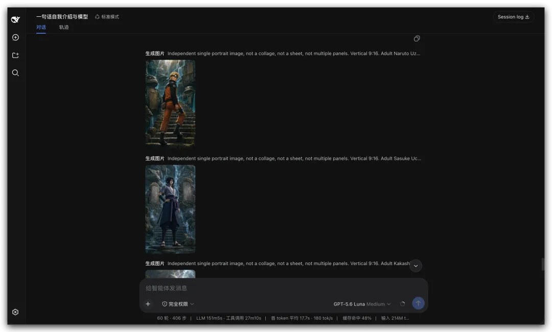Expand the 完全权限 permissions dropdown
Viewport: 552px width, 332px height.
(178, 304)
